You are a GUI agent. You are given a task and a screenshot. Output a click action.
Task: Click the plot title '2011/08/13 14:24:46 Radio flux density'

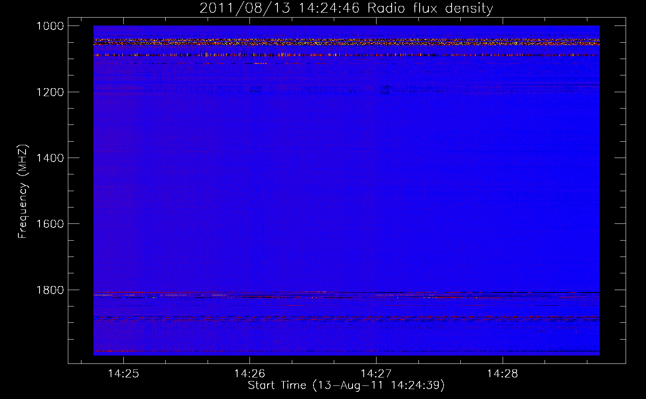coord(346,8)
